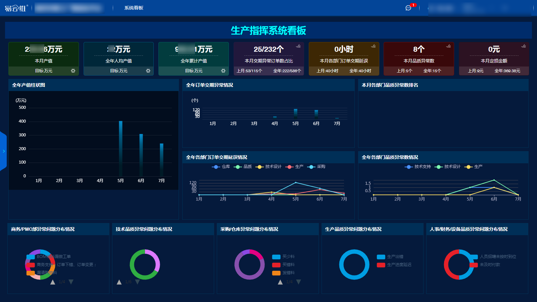This screenshot has height=302, width=537.
Task: Open target settings gear for 全年人均产值
Action: tap(148, 71)
